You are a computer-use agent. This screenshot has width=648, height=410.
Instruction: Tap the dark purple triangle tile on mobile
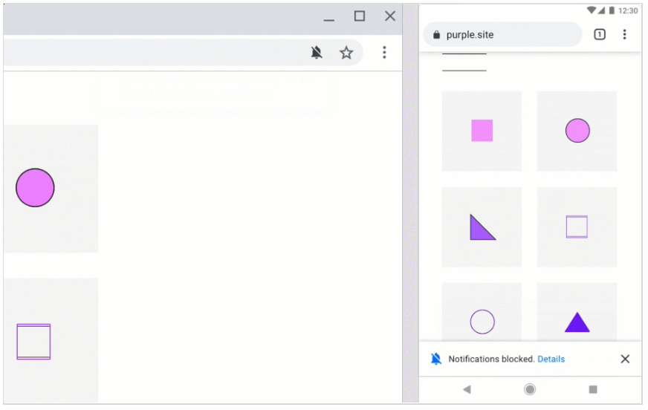pyautogui.click(x=577, y=312)
